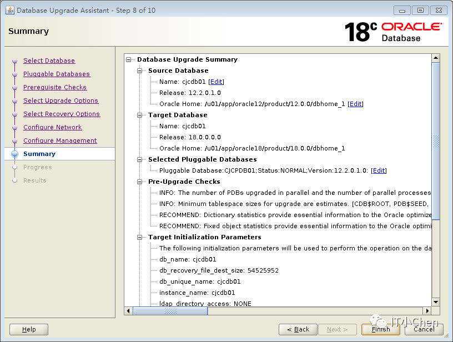The height and width of the screenshot is (342, 453).
Task: Minimize the Database Upgrade Assistant window
Action: coord(402,11)
